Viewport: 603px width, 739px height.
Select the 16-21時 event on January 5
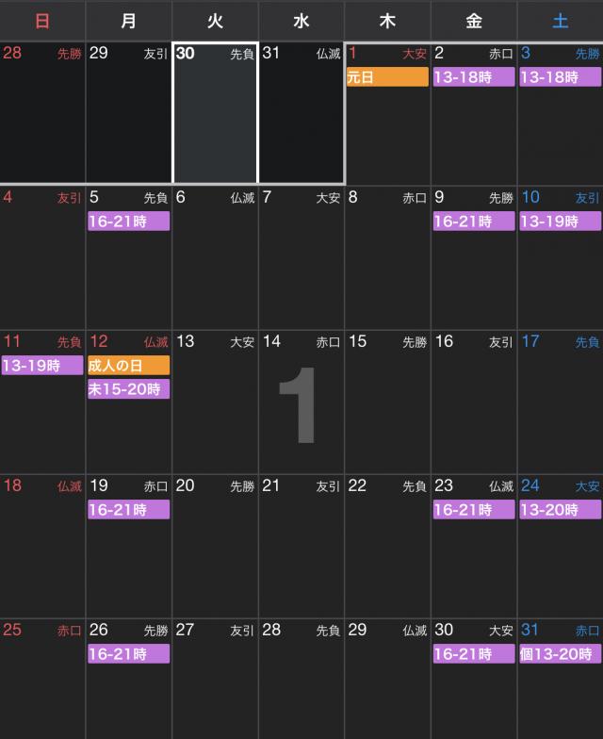[x=128, y=222]
